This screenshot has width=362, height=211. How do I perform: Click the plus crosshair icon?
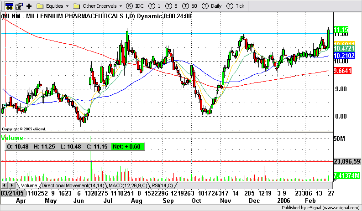pos(29,6)
